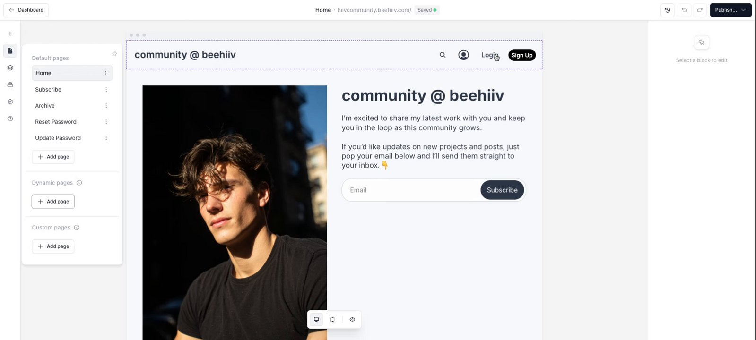Screen dimensions: 756x340
Task: Open the Layers icon in left sidebar
Action: (x=10, y=68)
